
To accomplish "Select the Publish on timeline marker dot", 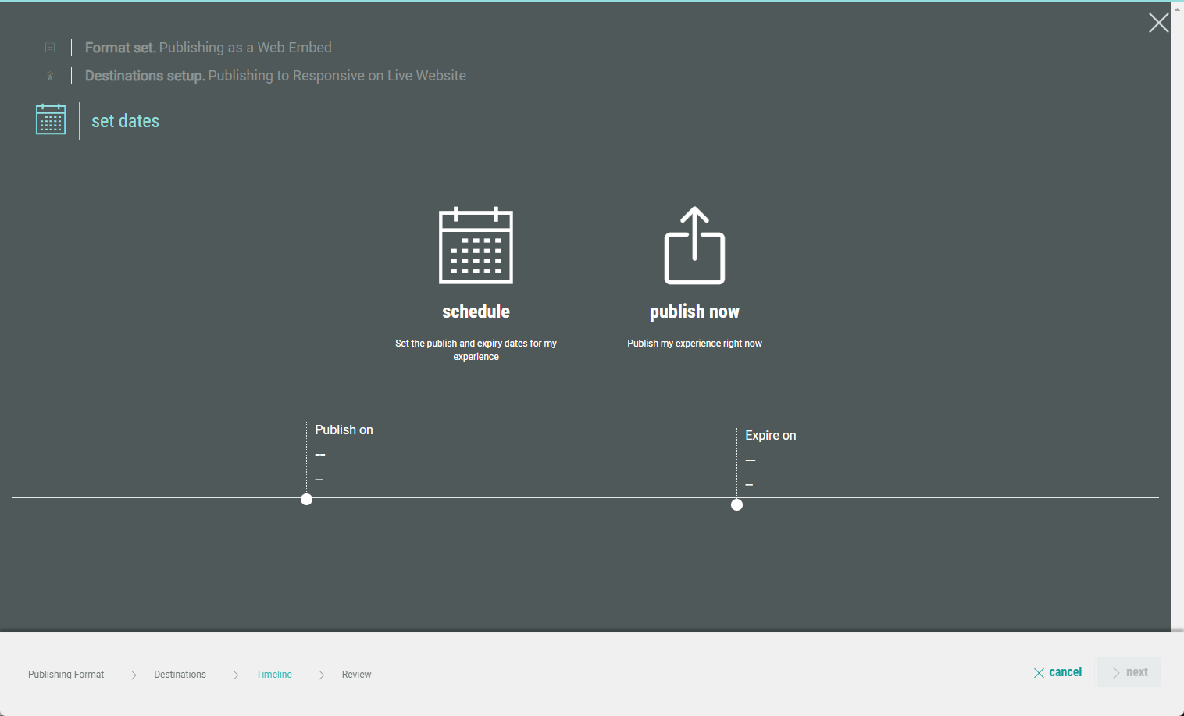I will [306, 500].
